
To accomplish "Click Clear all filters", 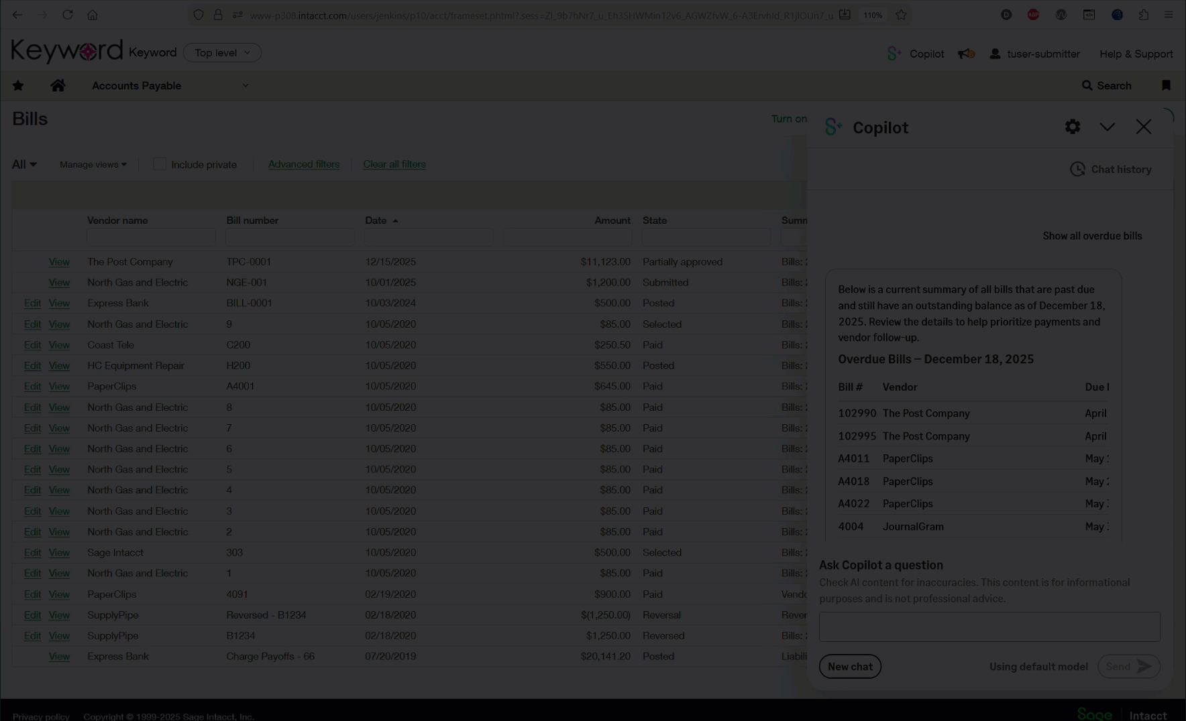I will coord(394,164).
